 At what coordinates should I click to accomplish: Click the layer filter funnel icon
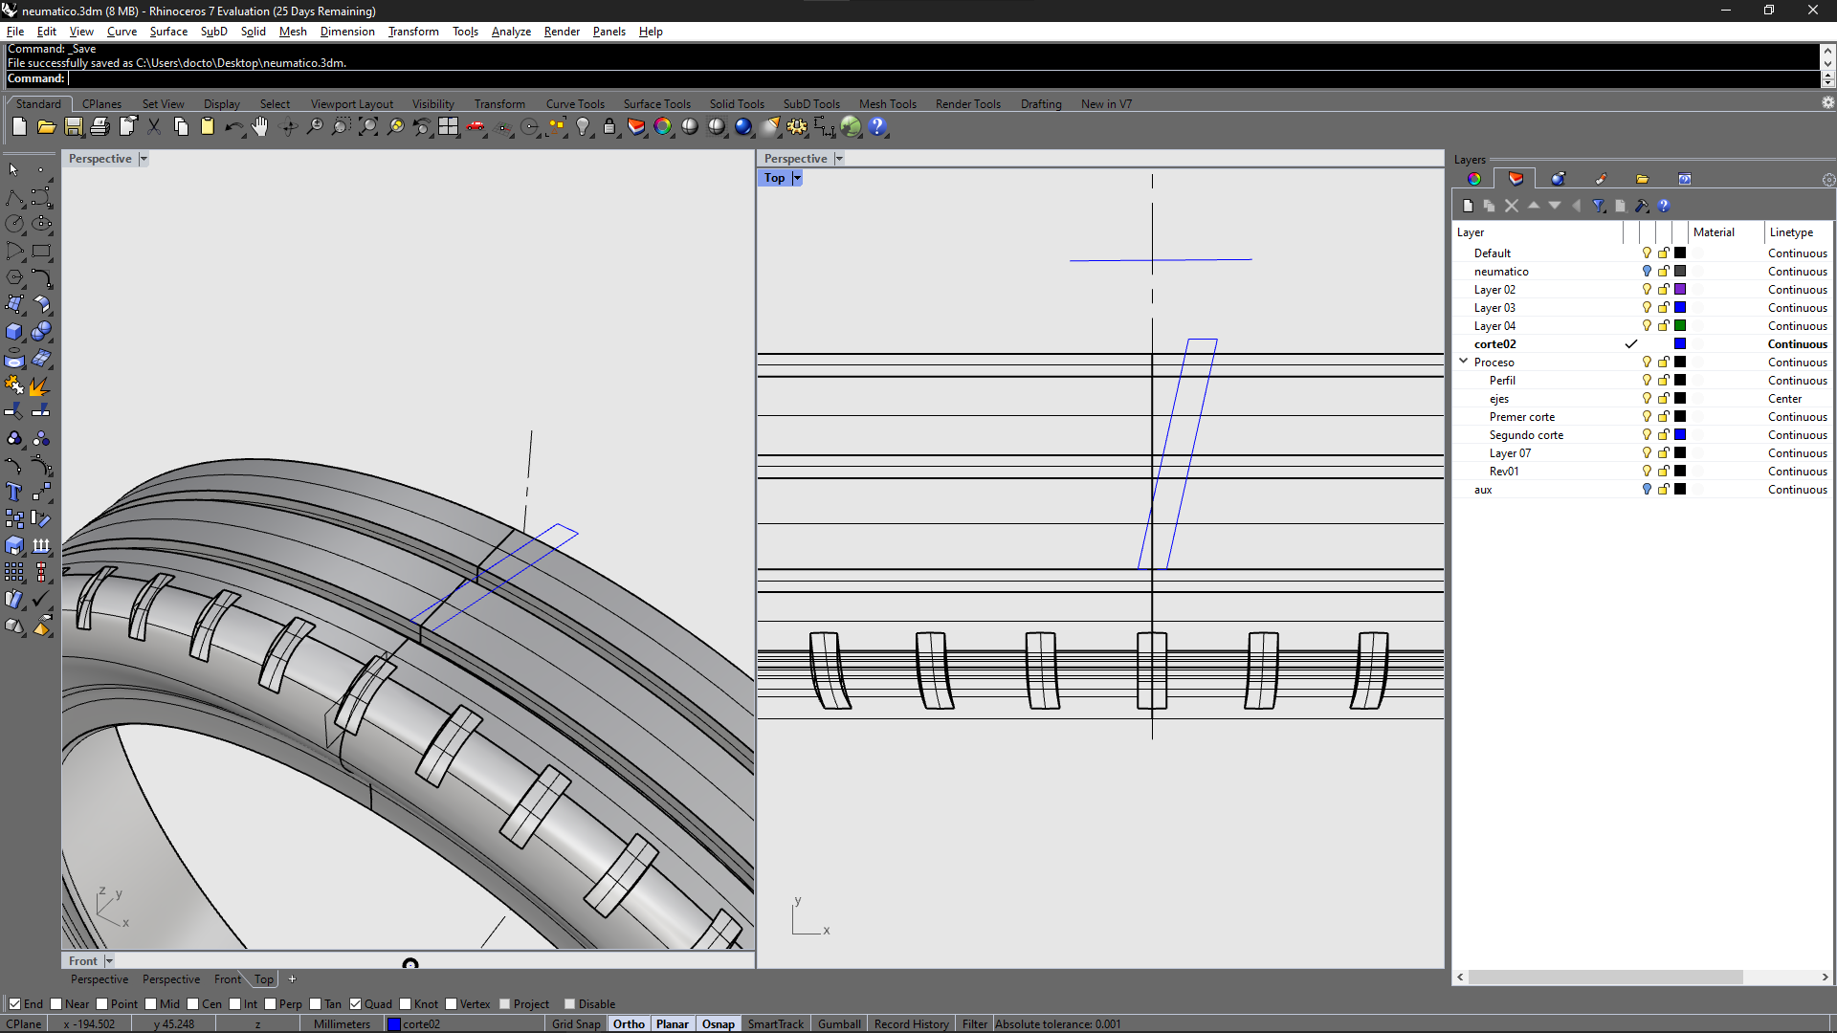tap(1598, 206)
